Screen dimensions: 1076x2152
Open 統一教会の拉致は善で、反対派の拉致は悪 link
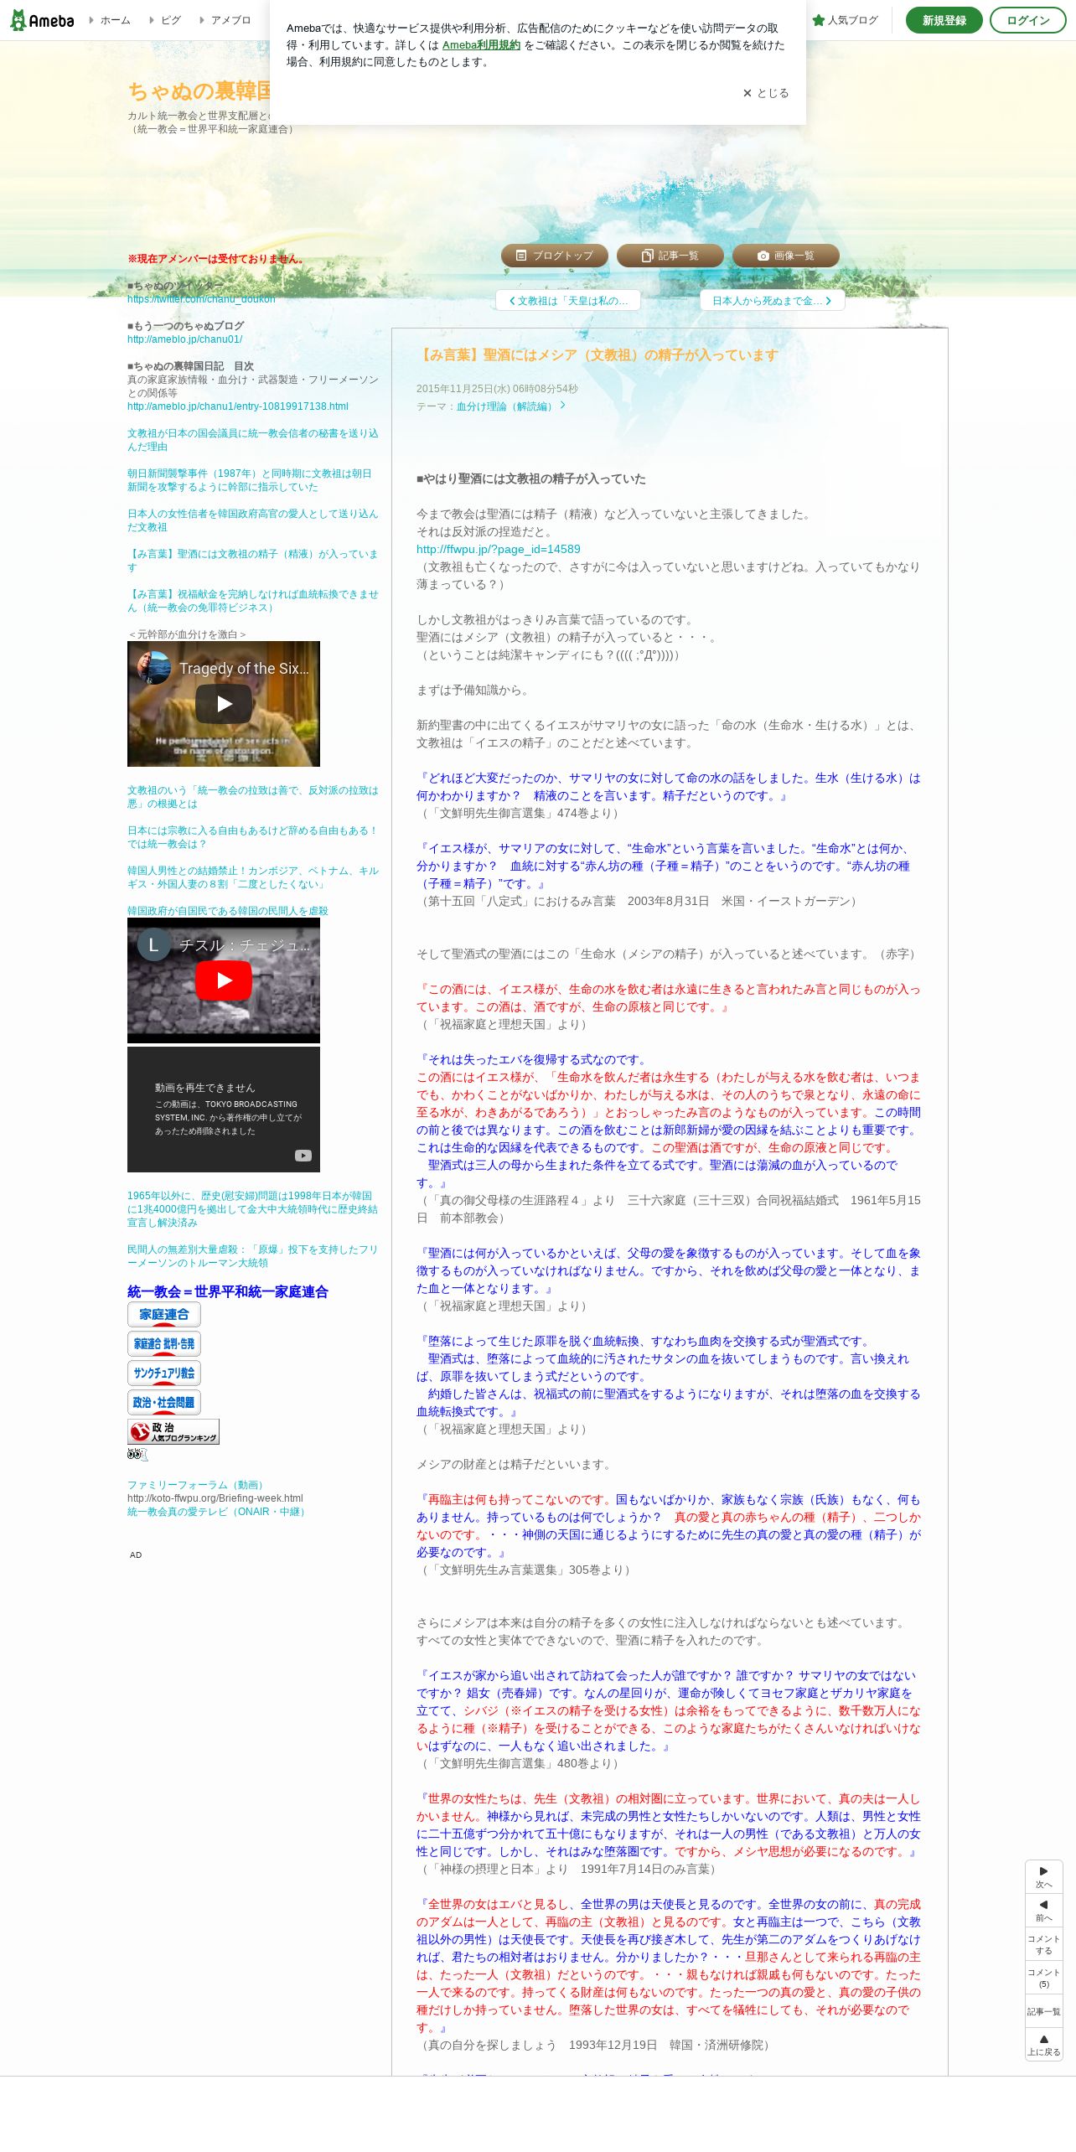coord(252,797)
